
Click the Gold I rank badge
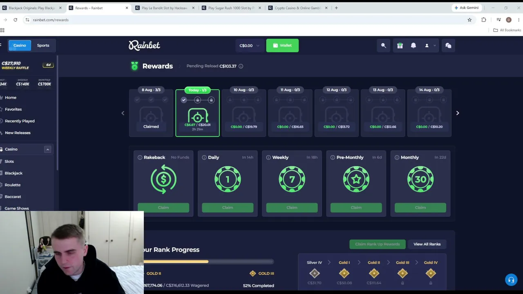click(x=344, y=274)
